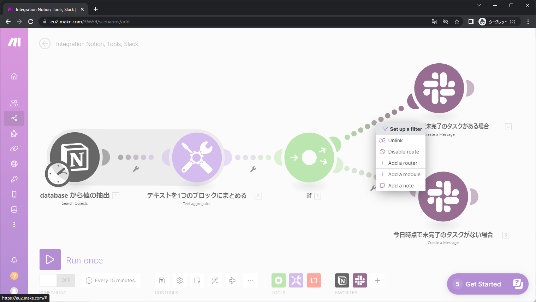Open the more controls ellipsis
The width and height of the screenshot is (536, 302).
click(250, 280)
